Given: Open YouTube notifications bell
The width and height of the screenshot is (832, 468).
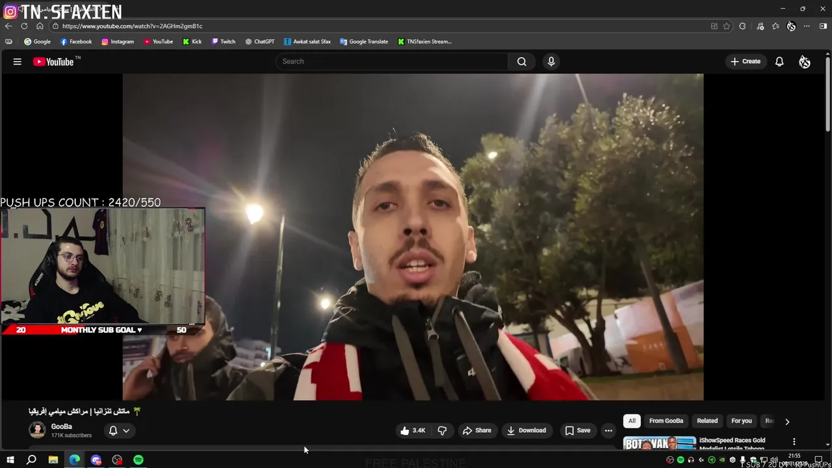Looking at the screenshot, I should pos(779,62).
